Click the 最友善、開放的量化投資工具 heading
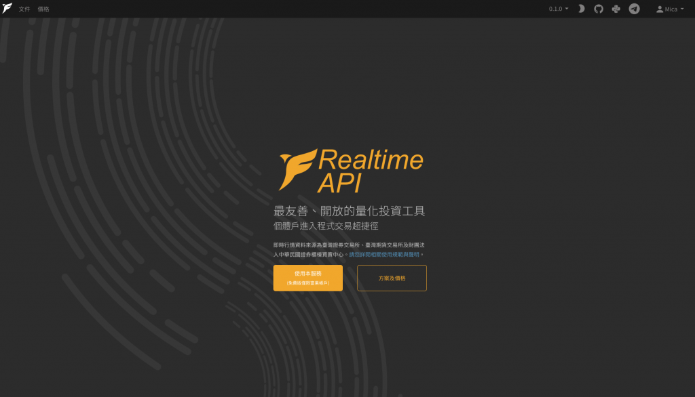The height and width of the screenshot is (397, 695). (x=350, y=211)
